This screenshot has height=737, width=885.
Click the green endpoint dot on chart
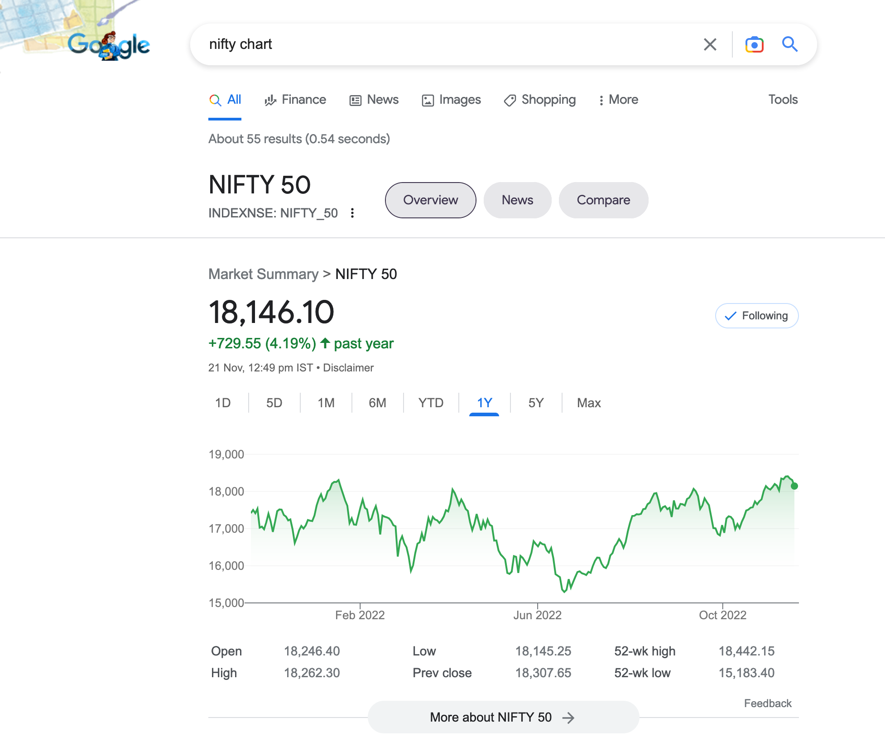click(x=794, y=486)
